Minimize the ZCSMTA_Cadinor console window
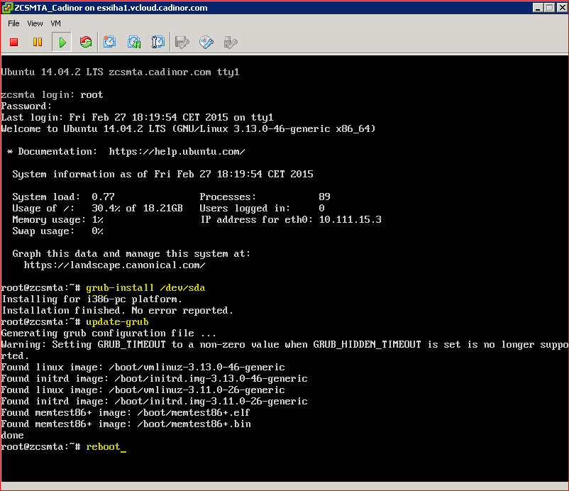The image size is (569, 491). pos(538,8)
